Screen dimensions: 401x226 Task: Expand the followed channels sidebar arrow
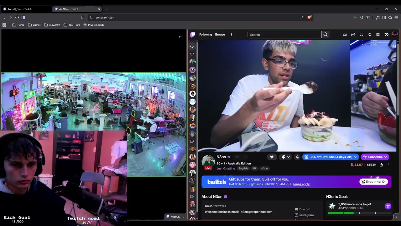(x=192, y=46)
